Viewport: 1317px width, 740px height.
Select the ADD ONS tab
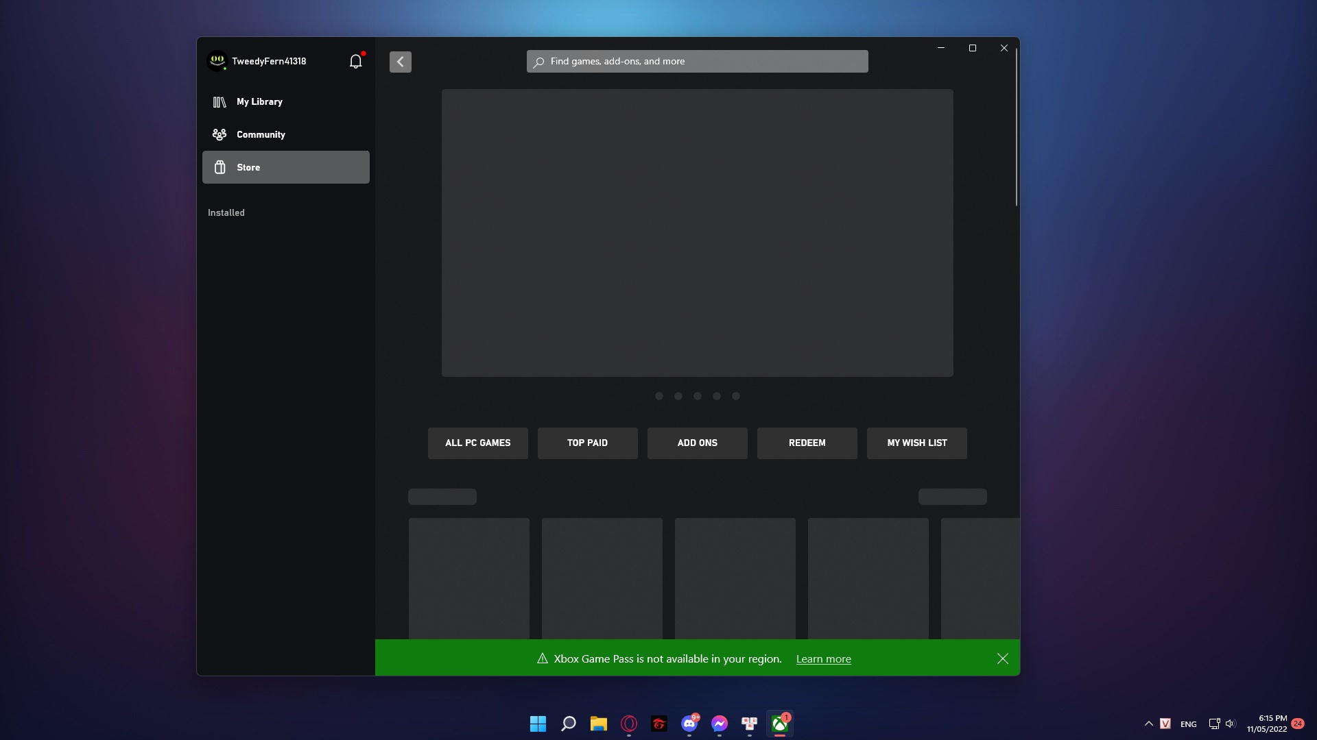click(698, 443)
